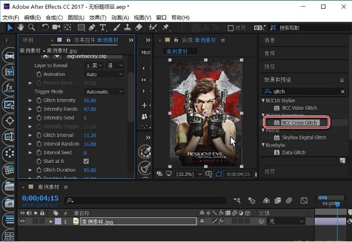Viewport: 352px width, 242px height.
Task: Open the Trigger Mode Automatic dropdown
Action: [104, 91]
